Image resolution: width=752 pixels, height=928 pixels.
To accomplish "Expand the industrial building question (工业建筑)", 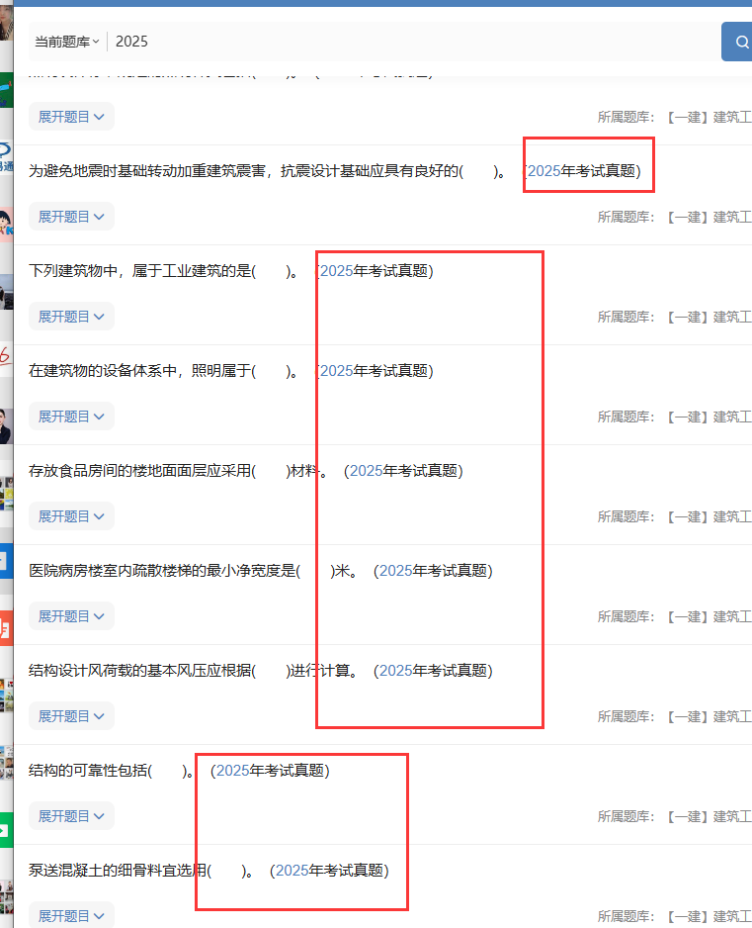I will pyautogui.click(x=71, y=317).
